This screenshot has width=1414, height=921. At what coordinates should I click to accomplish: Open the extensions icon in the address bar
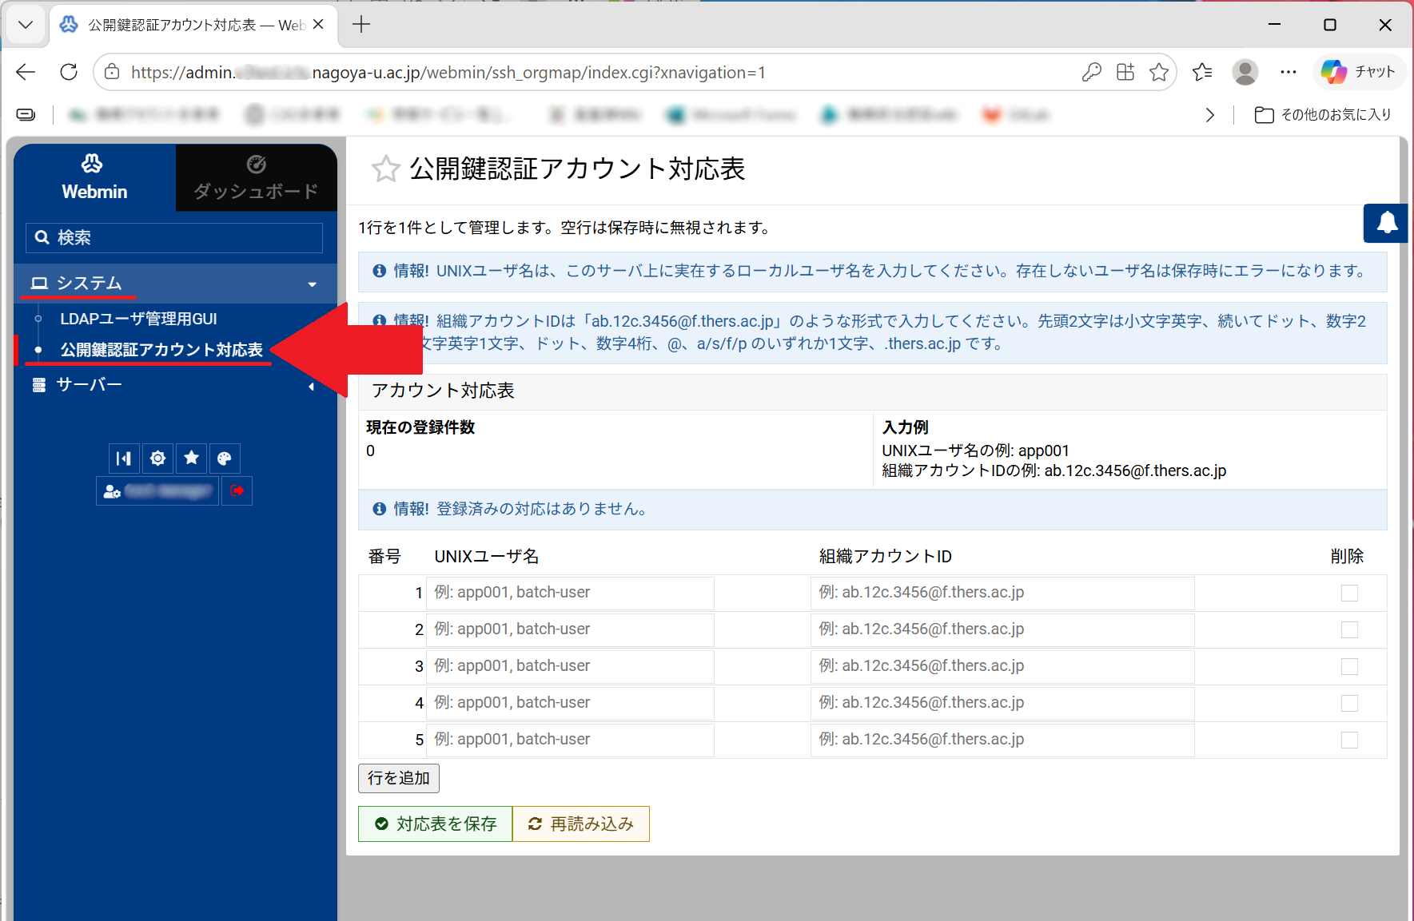[x=1125, y=73]
